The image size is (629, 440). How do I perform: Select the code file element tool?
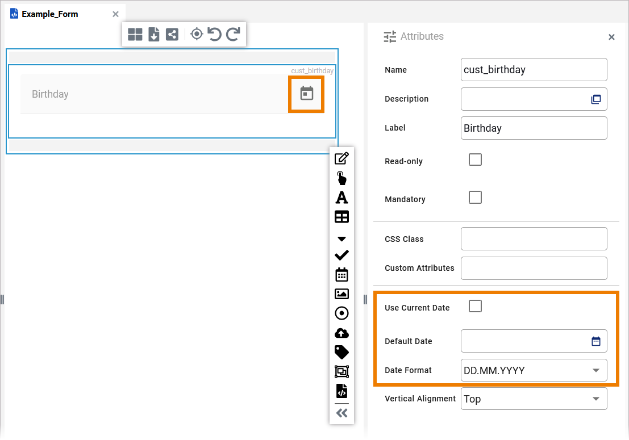point(342,391)
